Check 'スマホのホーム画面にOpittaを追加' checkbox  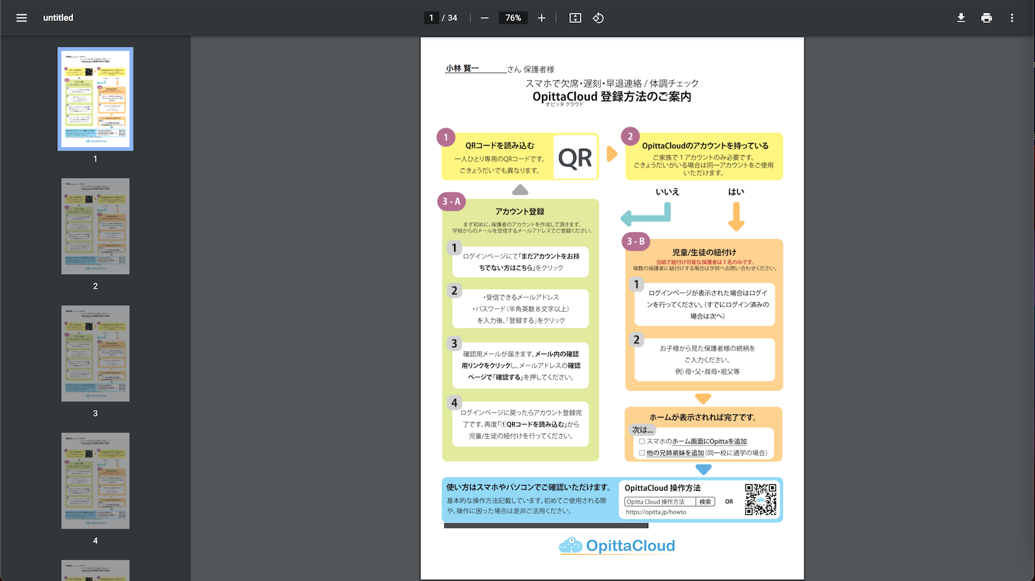[642, 441]
